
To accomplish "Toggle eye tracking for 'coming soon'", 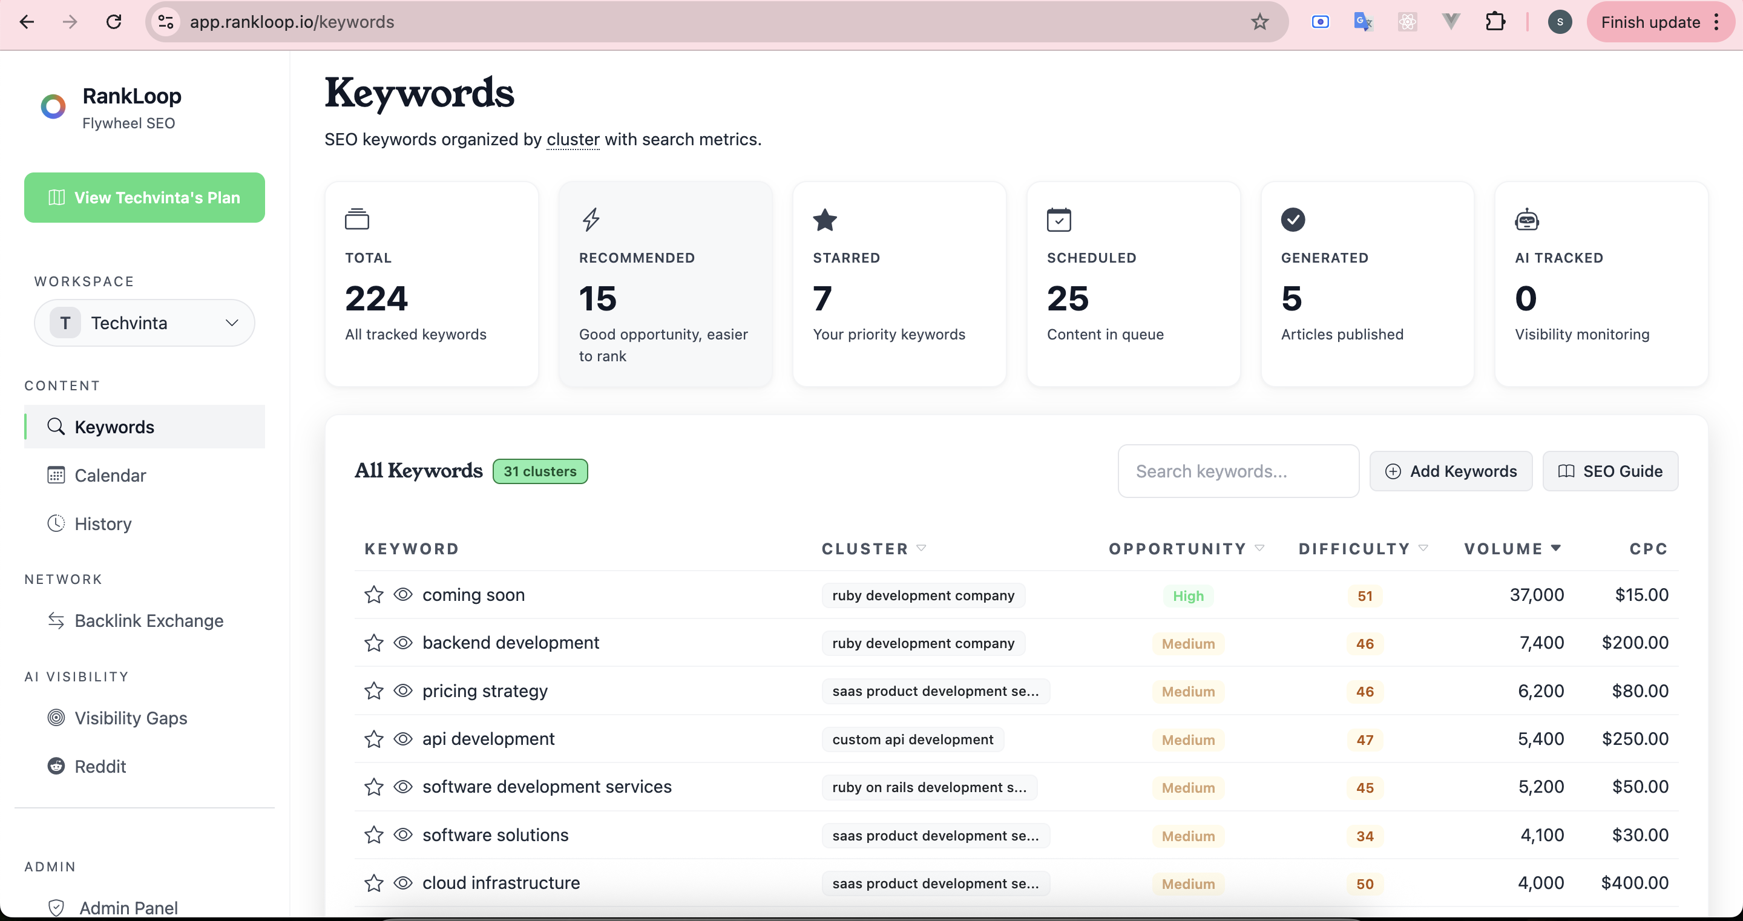I will click(403, 595).
